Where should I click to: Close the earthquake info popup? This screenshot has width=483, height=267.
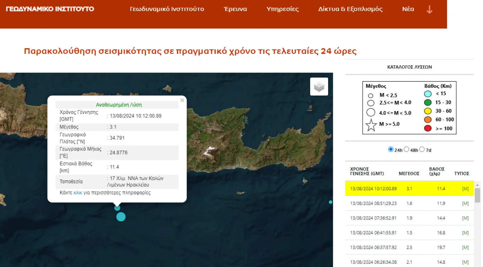(182, 100)
